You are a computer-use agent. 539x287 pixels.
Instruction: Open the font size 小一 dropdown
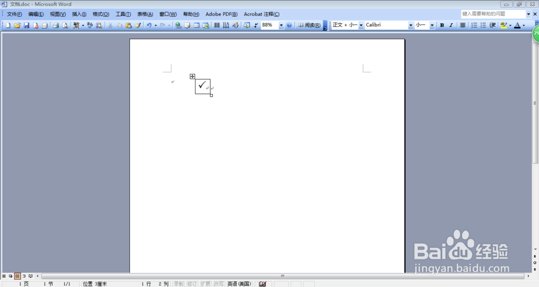coord(432,25)
